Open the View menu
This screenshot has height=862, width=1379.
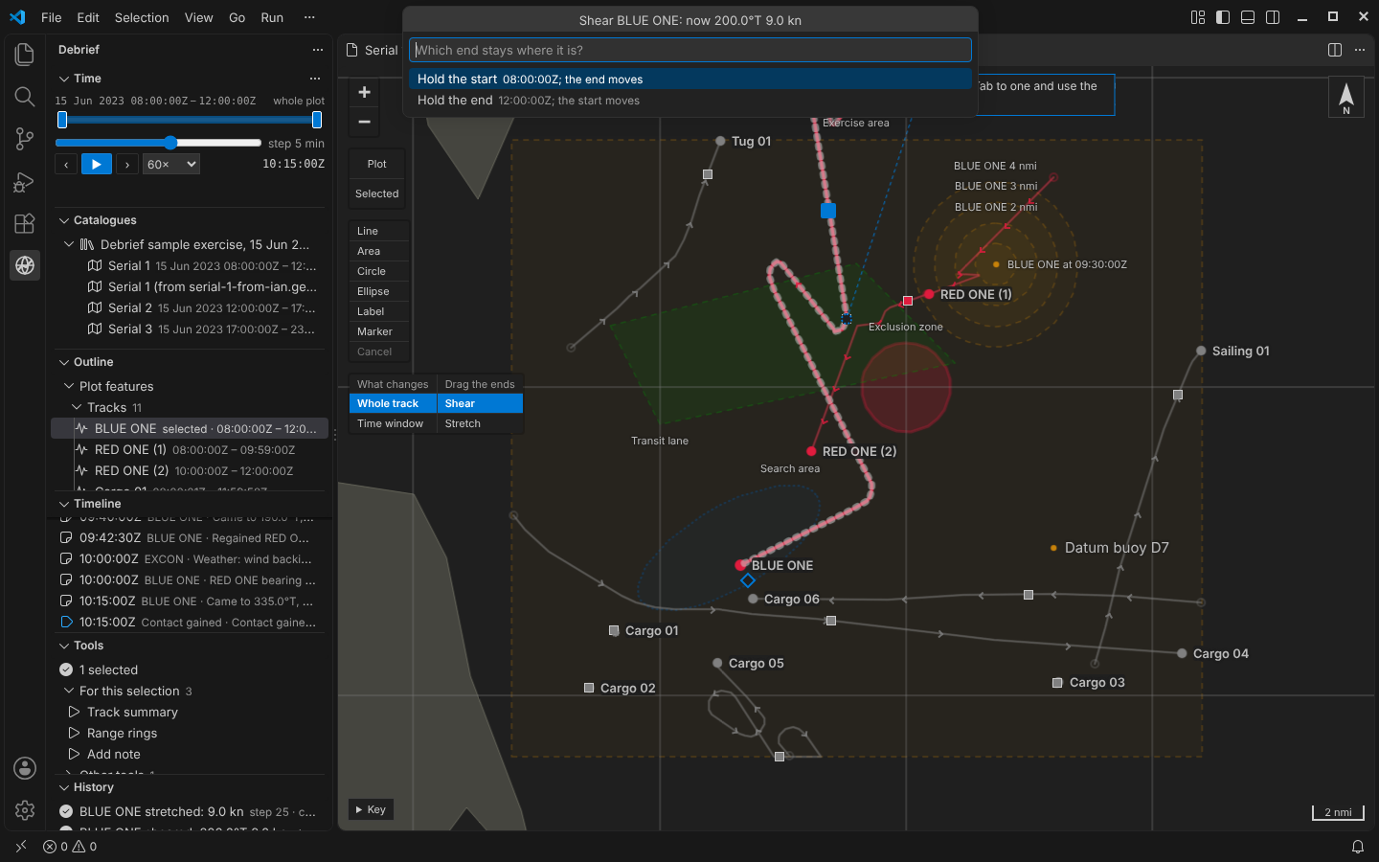point(199,17)
